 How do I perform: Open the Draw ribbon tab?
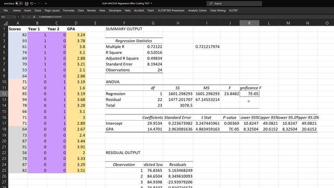(x=38, y=10)
